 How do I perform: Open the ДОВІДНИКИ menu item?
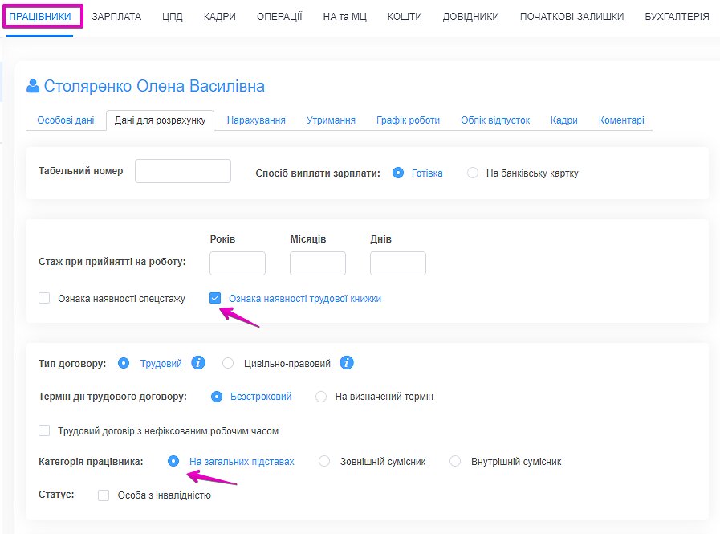(470, 16)
